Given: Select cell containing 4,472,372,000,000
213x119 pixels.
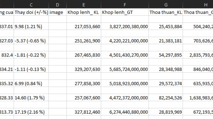Looking at the screenshot, I should click(125, 98).
